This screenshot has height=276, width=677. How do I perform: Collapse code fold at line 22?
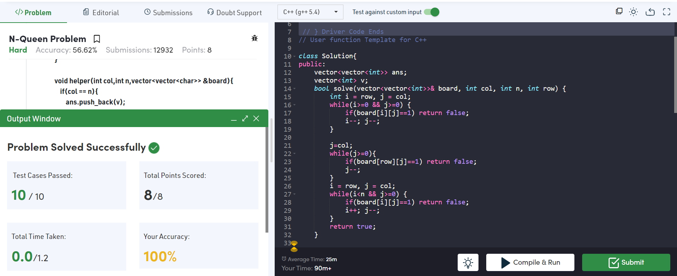294,154
